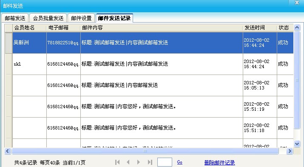Click the vertical scrollbar down arrow
304x167 pixels.
(x=297, y=144)
